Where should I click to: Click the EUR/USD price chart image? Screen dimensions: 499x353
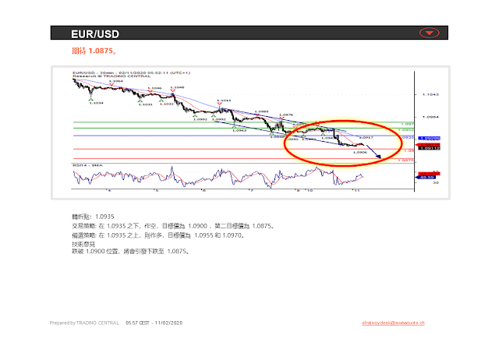coord(250,132)
